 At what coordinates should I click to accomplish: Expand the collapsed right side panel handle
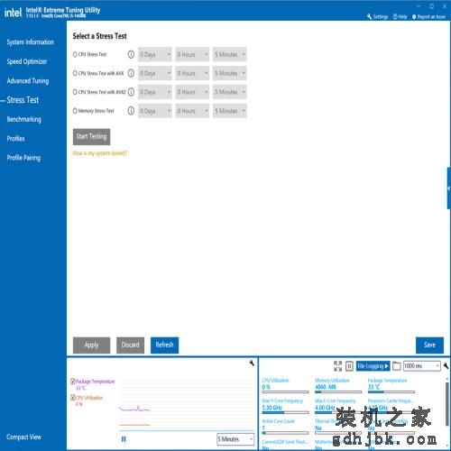tap(448, 189)
